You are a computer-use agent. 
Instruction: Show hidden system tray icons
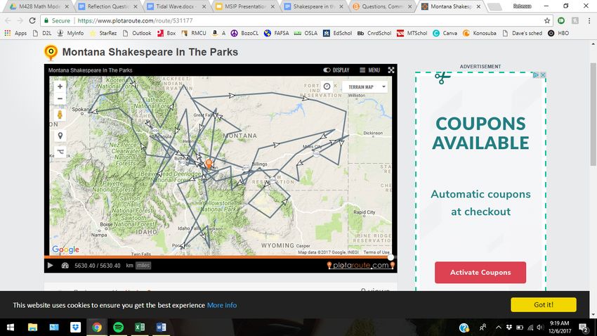[x=498, y=328]
